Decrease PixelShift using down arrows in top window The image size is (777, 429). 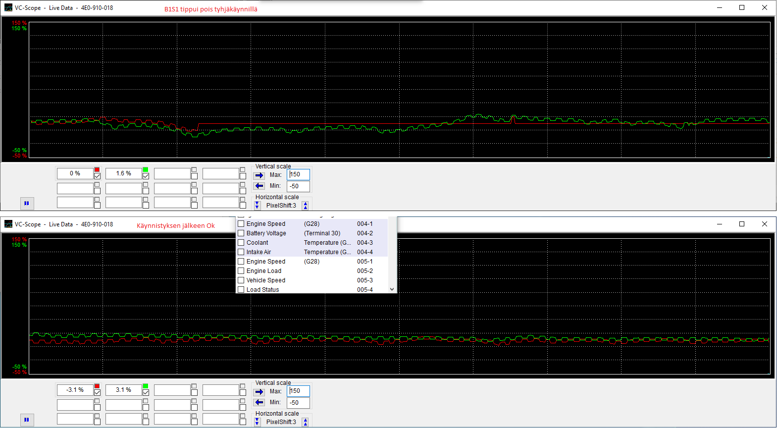tap(257, 205)
